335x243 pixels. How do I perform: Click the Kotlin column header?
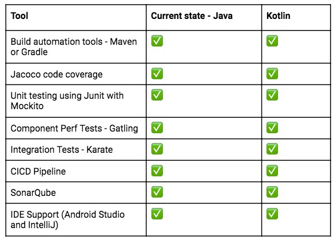pos(279,16)
